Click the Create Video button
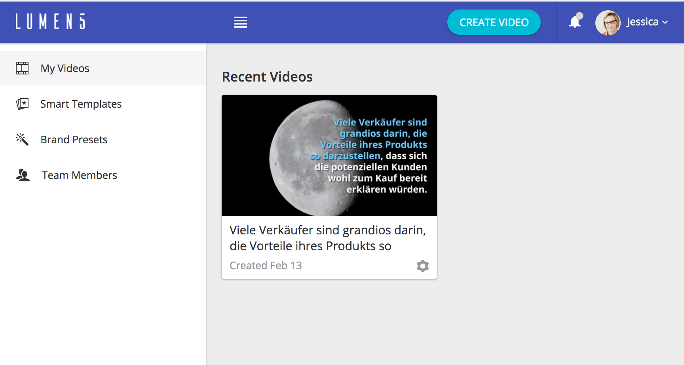 pyautogui.click(x=494, y=22)
